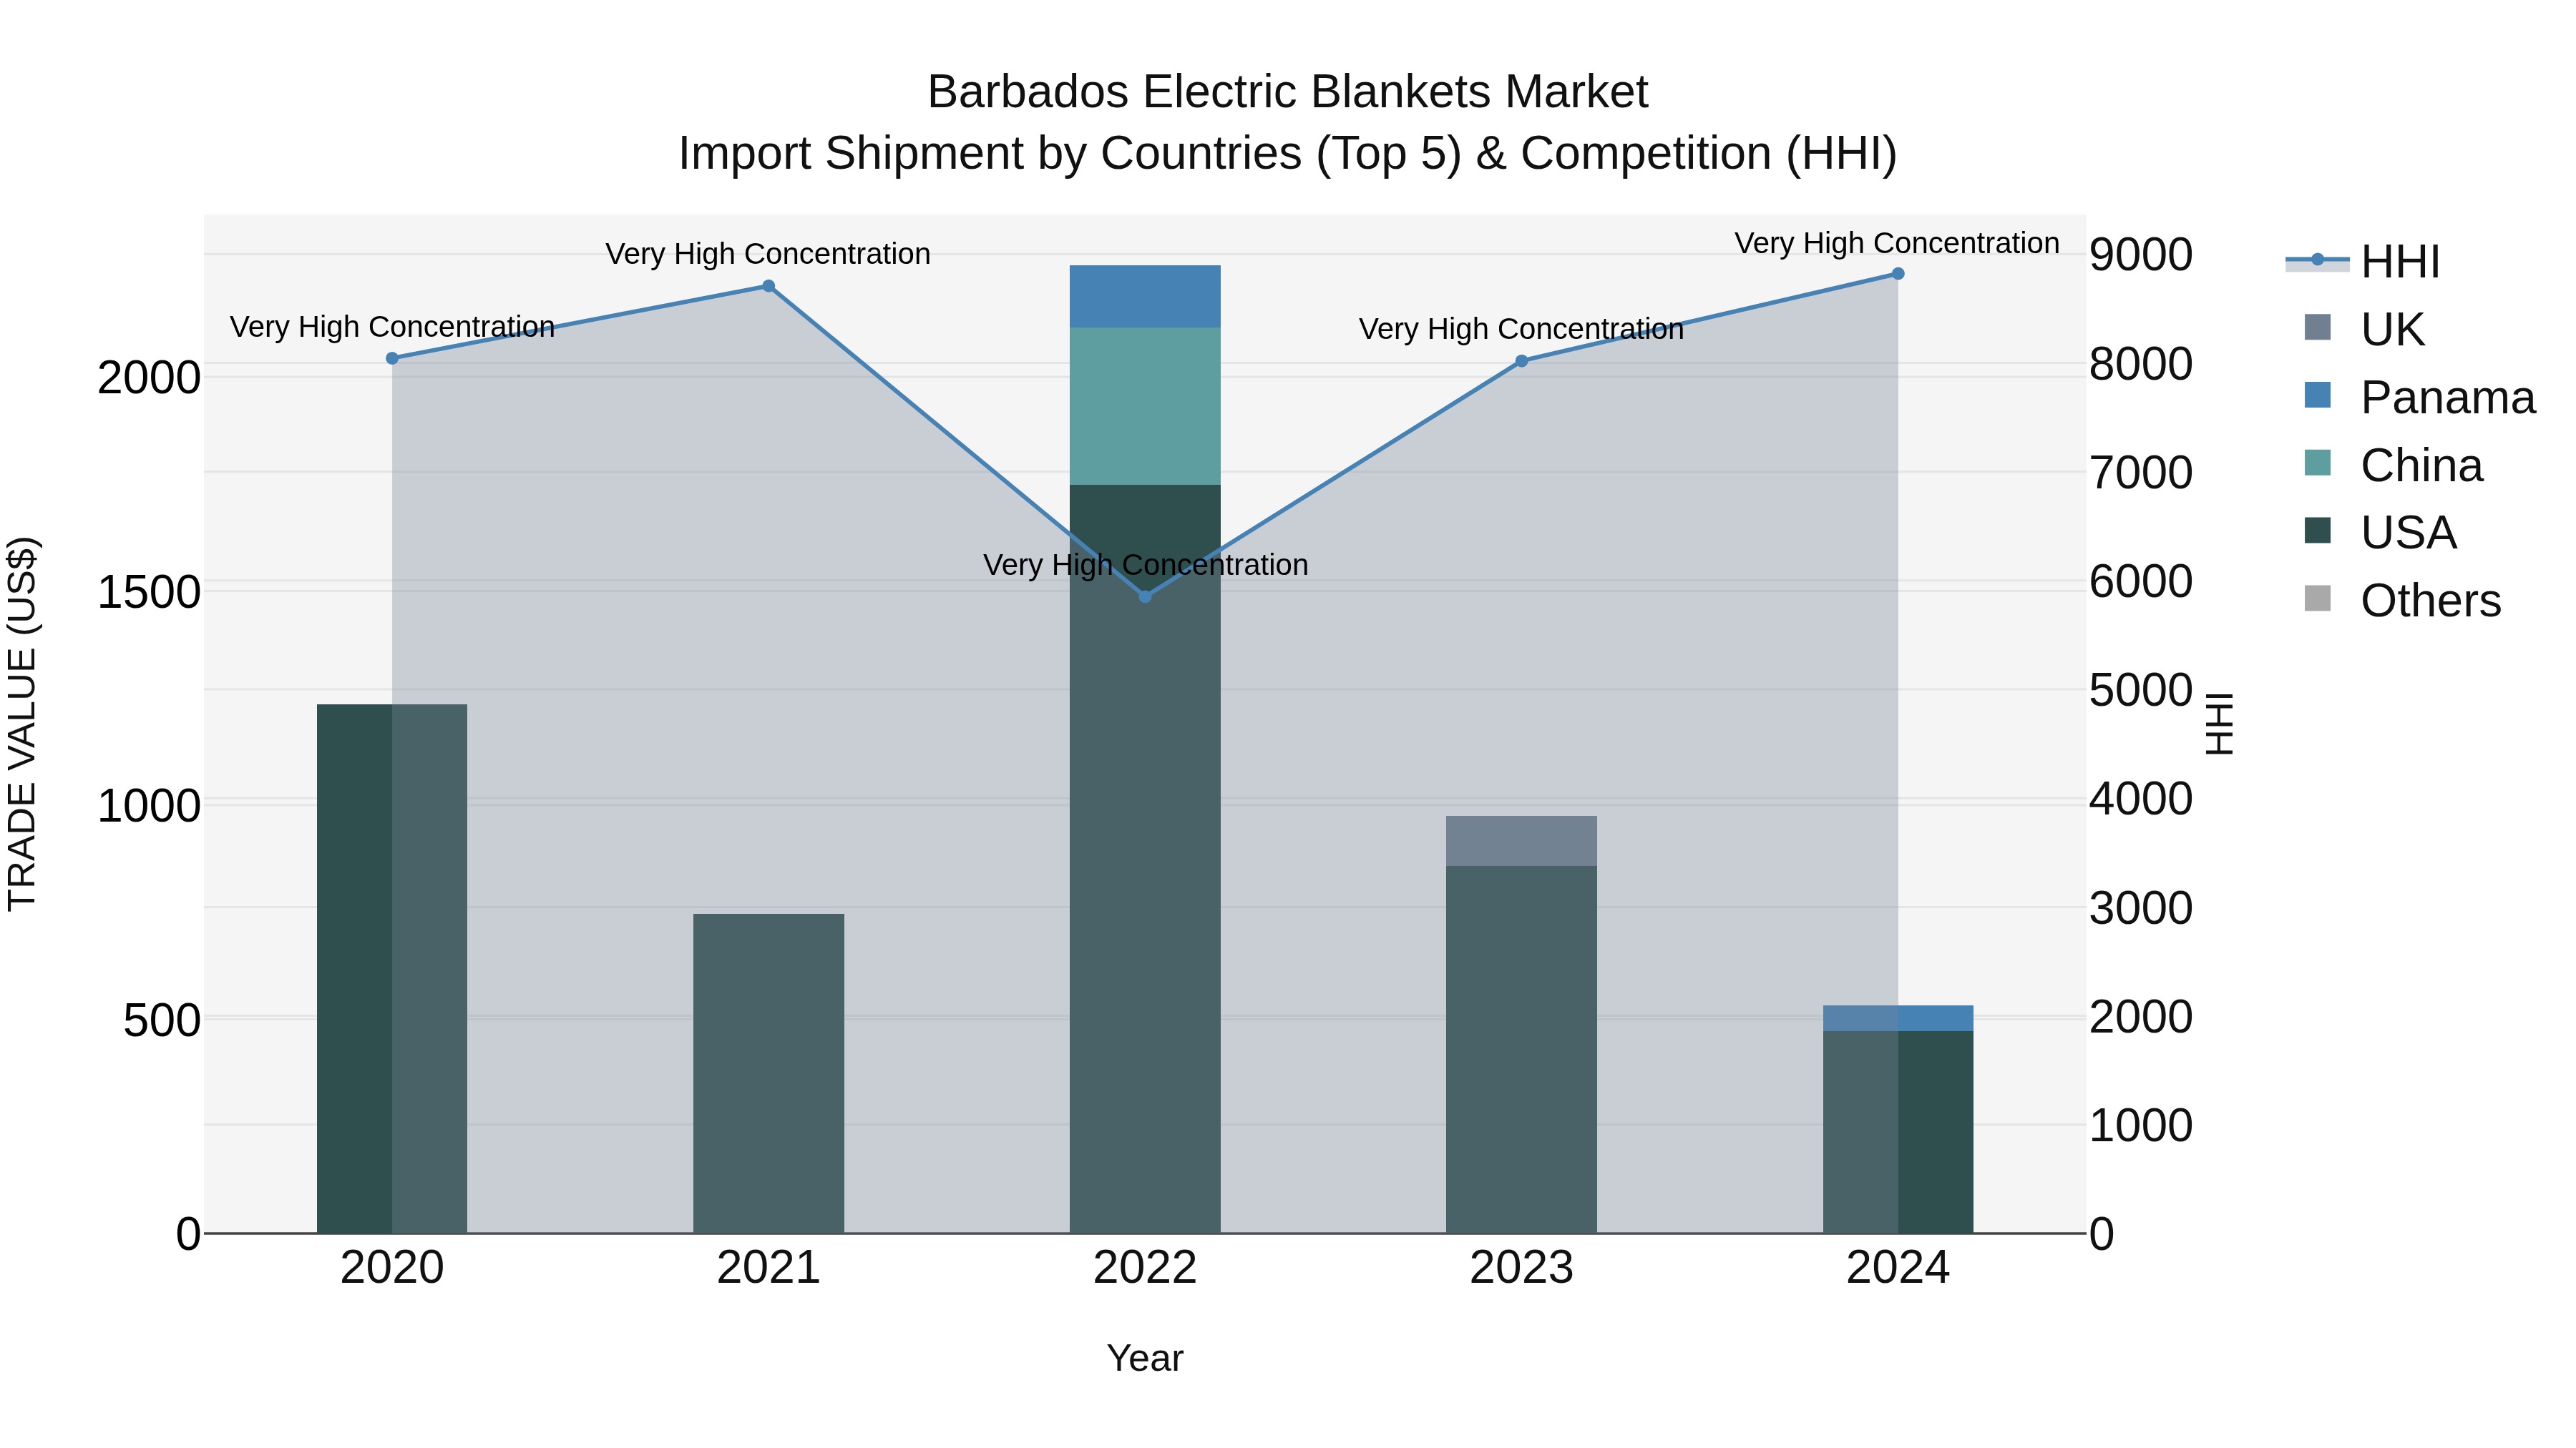This screenshot has width=2576, height=1448.
Task: Click the Panama legend color swatch
Action: 2317,395
